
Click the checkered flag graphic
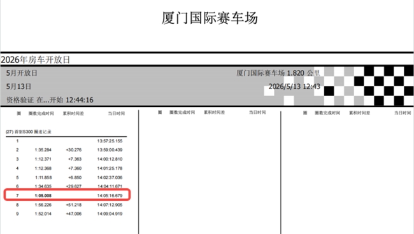339,86
